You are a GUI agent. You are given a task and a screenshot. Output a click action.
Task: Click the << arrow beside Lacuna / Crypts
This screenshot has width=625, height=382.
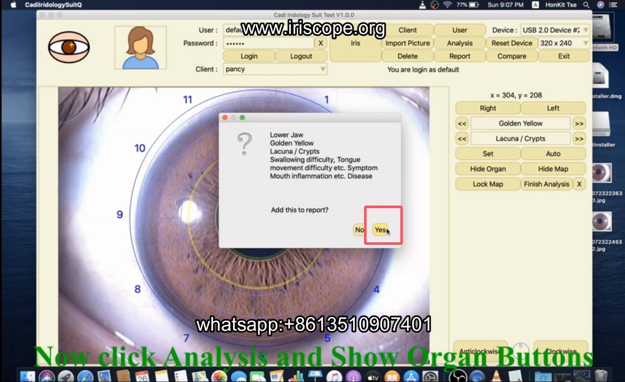point(462,138)
